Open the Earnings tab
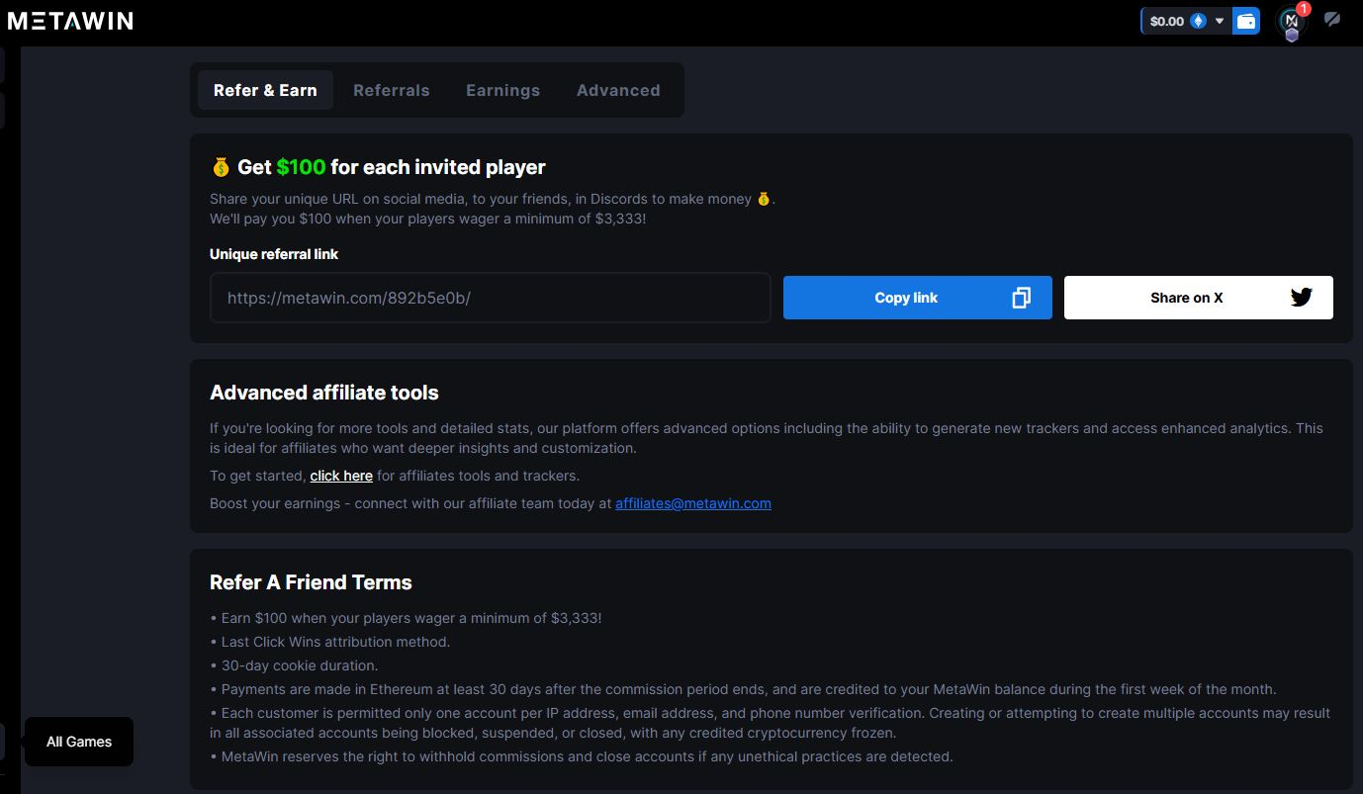This screenshot has width=1363, height=794. (x=502, y=90)
